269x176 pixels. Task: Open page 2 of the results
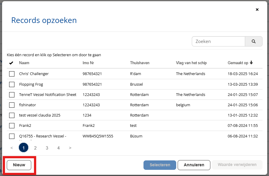(35, 148)
